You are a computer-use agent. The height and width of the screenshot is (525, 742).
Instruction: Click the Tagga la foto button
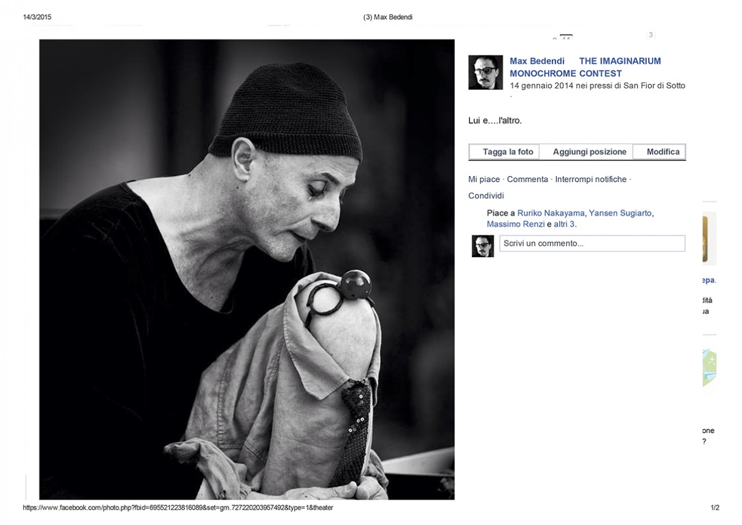(504, 152)
